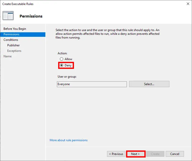Proceed with the Next button
The image size is (192, 161).
136,154
